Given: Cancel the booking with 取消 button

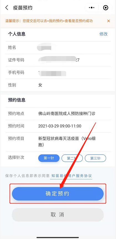Looking at the screenshot, I should pos(58,215).
